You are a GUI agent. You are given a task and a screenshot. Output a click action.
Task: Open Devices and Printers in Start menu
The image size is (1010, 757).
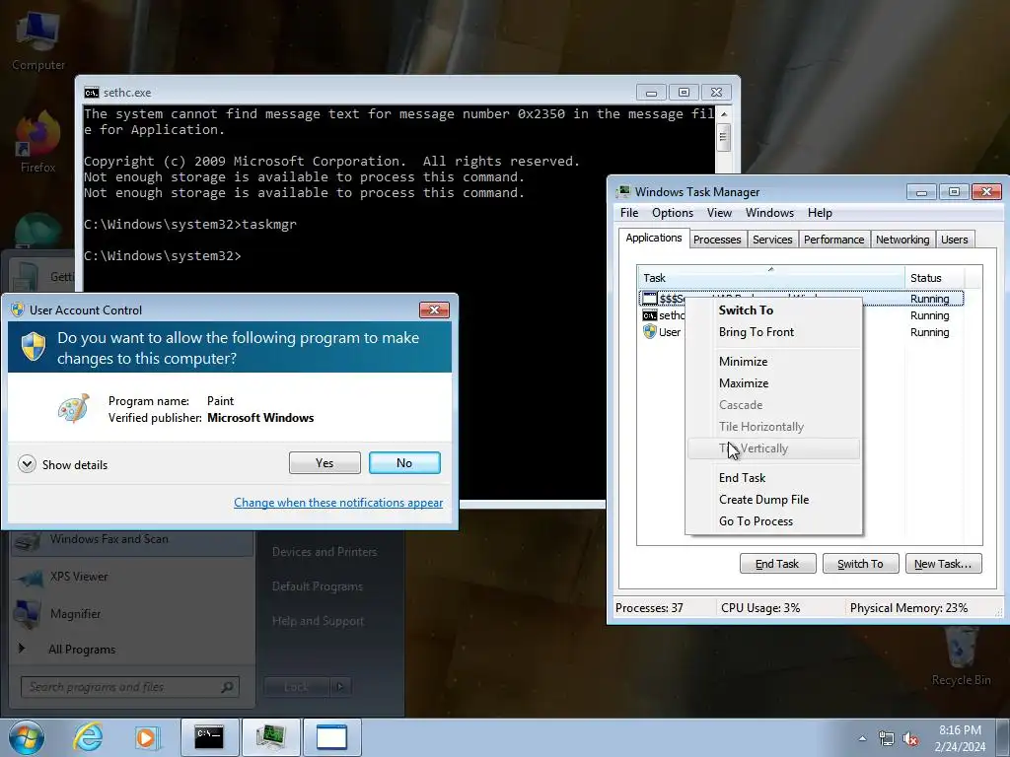pyautogui.click(x=325, y=552)
